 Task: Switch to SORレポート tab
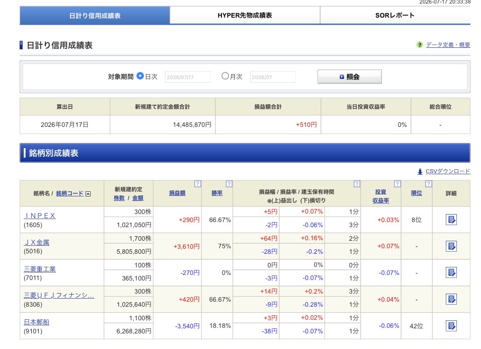(395, 15)
